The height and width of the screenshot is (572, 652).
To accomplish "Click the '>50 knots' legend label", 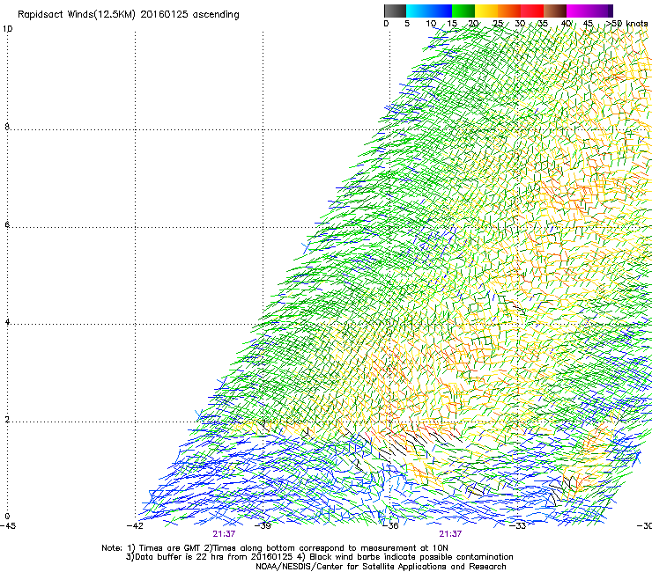I will point(626,24).
